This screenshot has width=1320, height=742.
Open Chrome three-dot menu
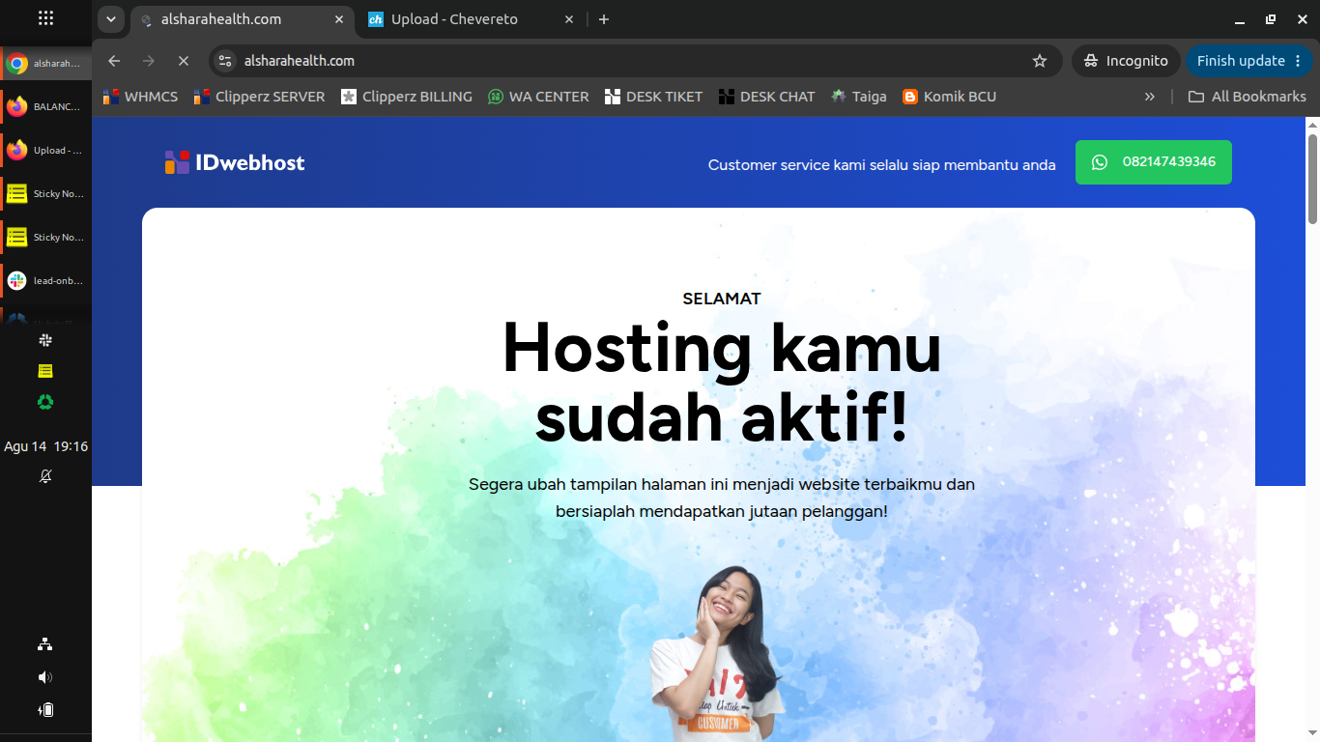pos(1298,61)
